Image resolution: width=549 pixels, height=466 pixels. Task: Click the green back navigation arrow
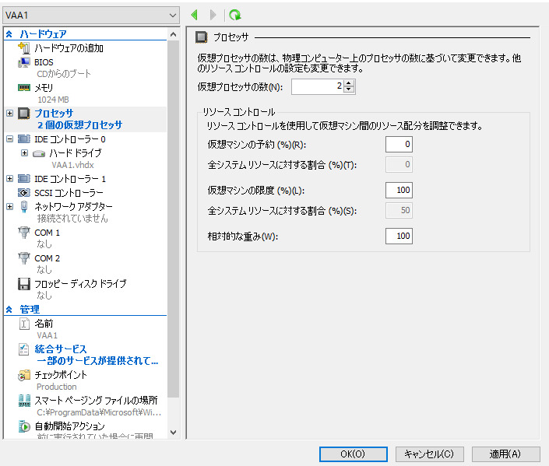pos(194,15)
